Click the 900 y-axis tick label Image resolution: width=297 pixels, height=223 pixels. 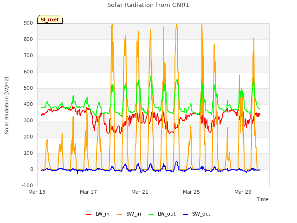point(28,23)
